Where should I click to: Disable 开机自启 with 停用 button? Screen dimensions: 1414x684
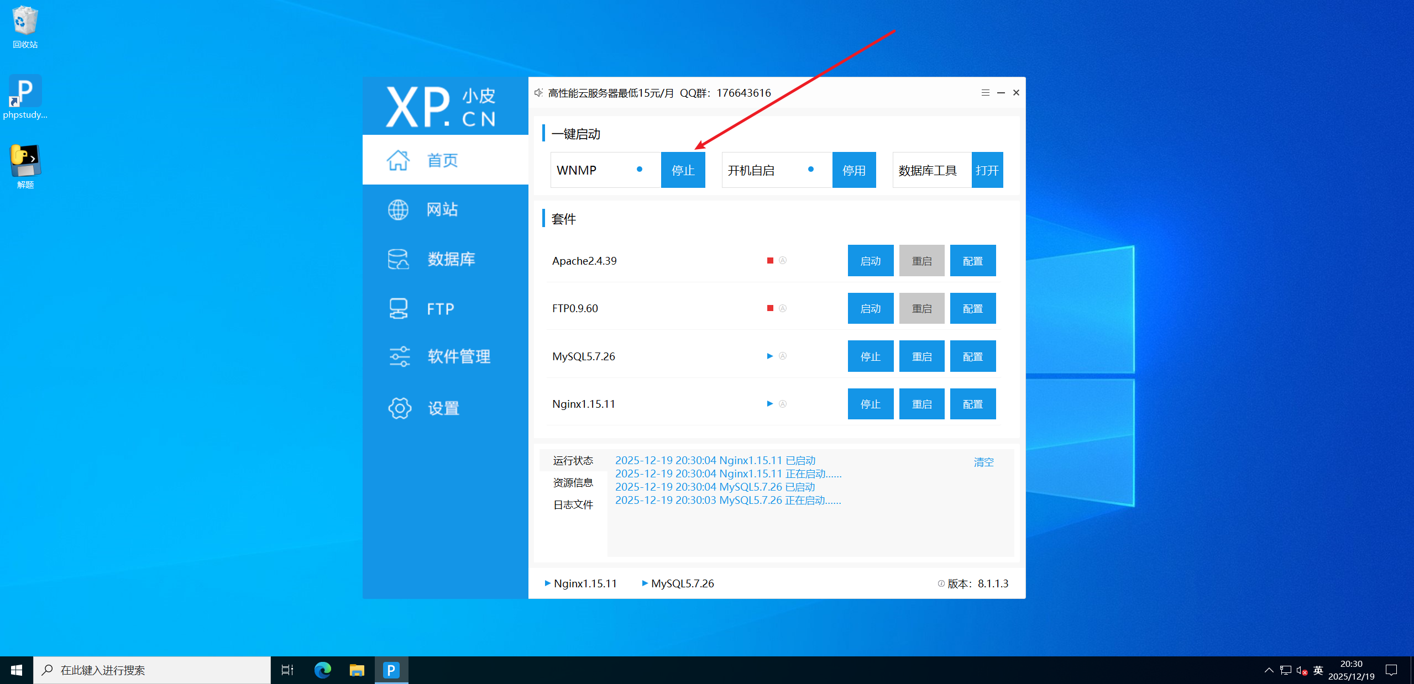point(854,170)
